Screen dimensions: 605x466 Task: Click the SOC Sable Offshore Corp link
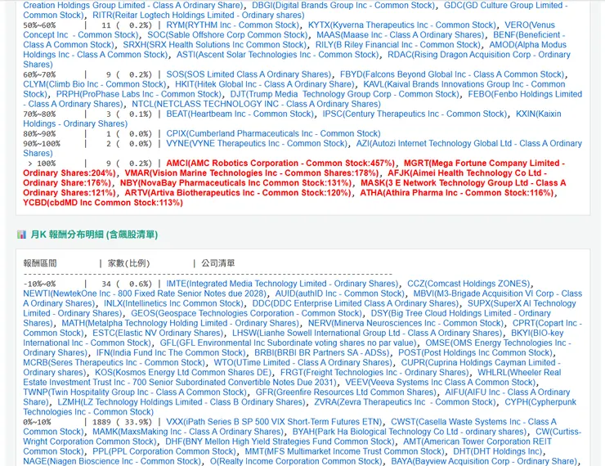(x=227, y=34)
